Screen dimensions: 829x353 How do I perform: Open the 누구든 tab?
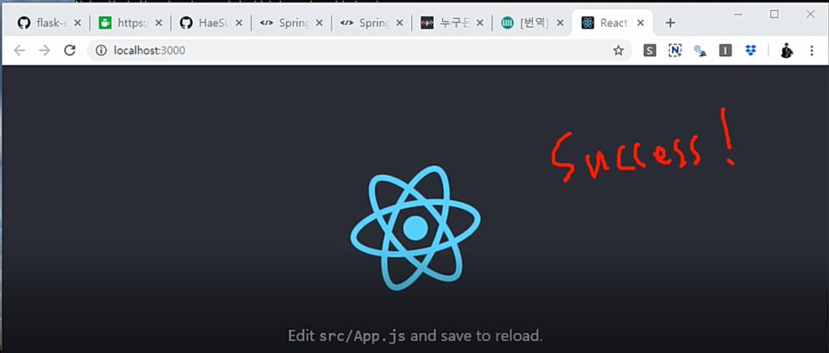(452, 23)
